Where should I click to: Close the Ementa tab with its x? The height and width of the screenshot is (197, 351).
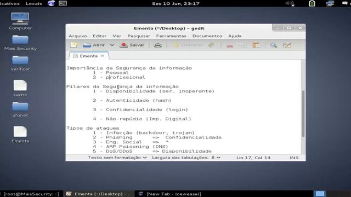[103, 56]
